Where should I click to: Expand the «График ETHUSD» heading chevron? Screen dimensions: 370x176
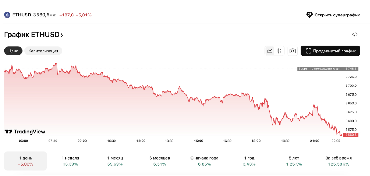pyautogui.click(x=62, y=35)
